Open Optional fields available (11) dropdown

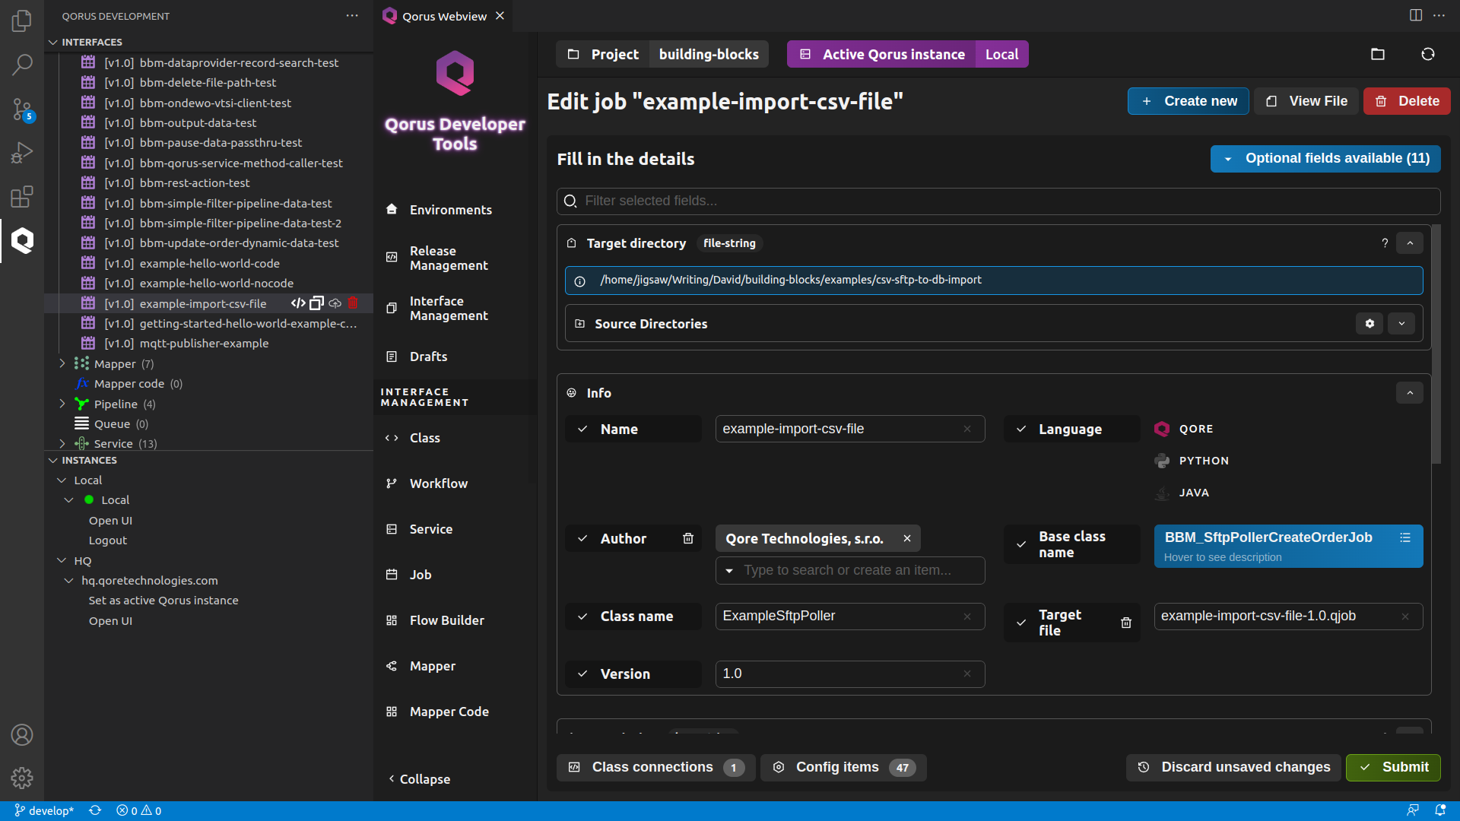point(1325,159)
